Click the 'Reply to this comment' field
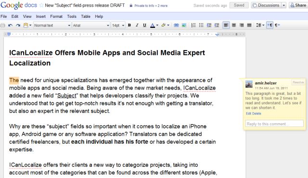The height and width of the screenshot is (178, 308). tap(274, 124)
